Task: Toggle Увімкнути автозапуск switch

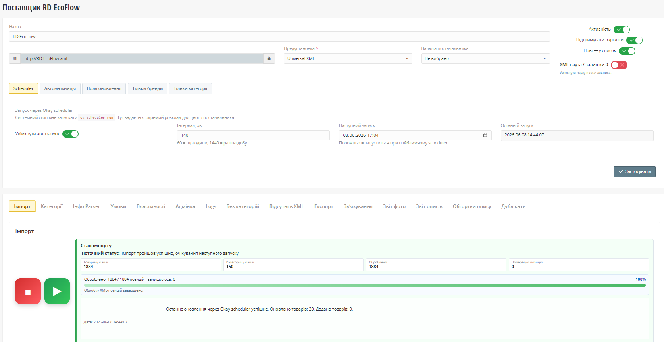Action: tap(70, 134)
